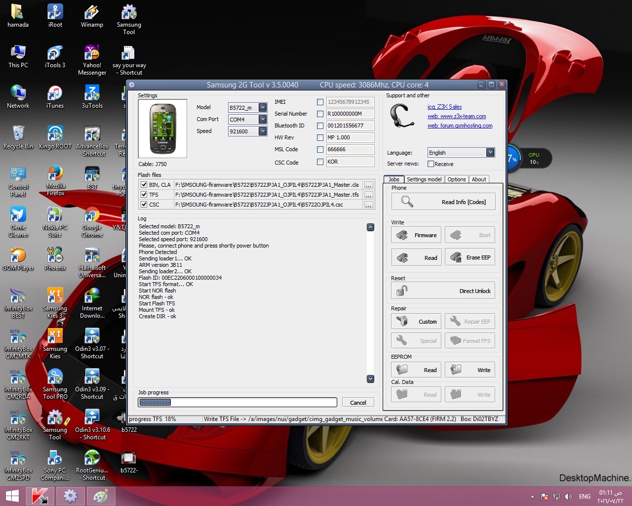Open the About tab

point(479,179)
